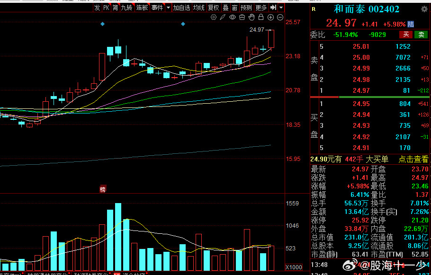The width and height of the screenshot is (431, 275).
Task: Expand the 更多 more menu
Action: [261, 8]
